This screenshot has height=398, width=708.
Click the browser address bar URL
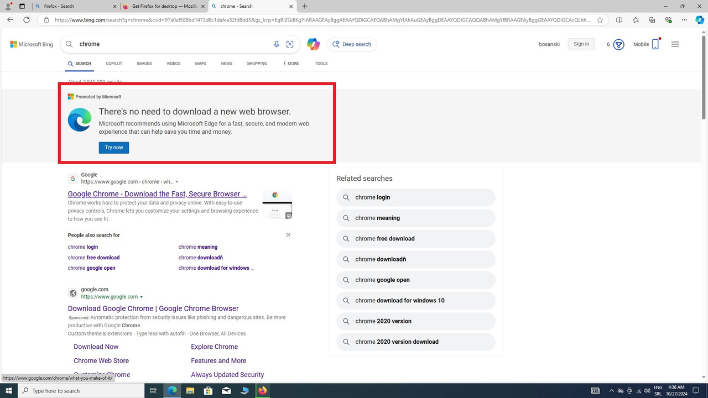(322, 20)
